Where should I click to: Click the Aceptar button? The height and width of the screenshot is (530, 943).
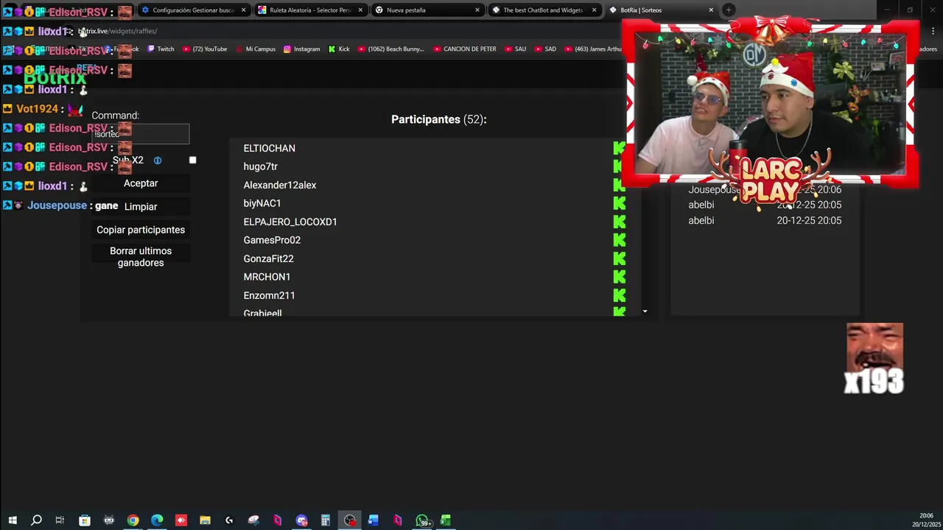tap(141, 183)
